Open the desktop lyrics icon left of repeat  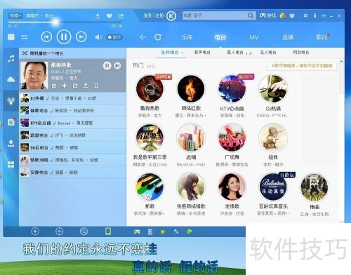click(x=11, y=37)
